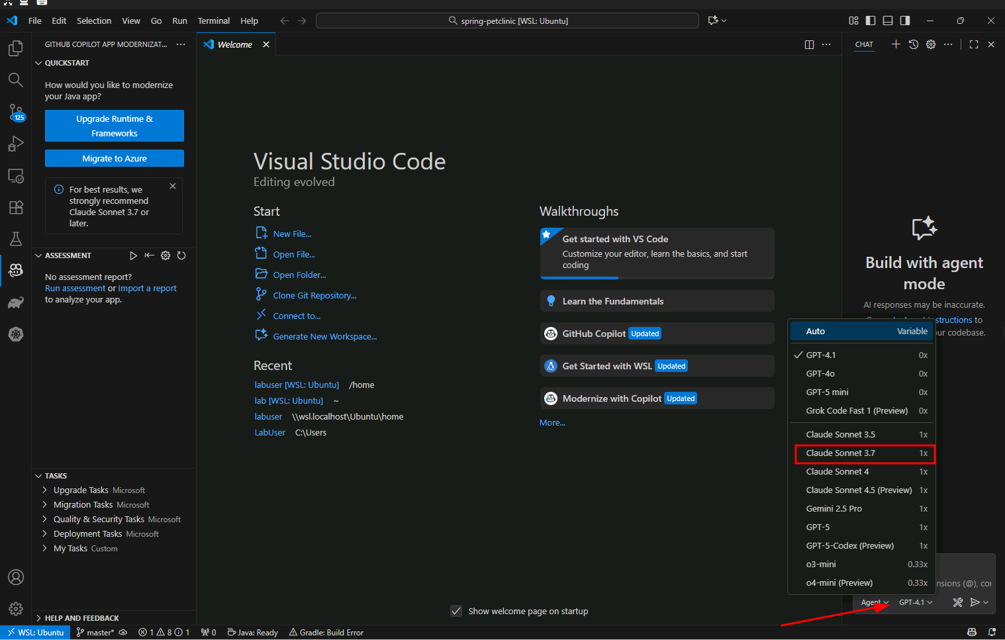Open the Terminal menu
The width and height of the screenshot is (1005, 640).
(x=213, y=21)
